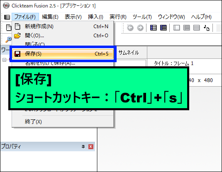Image resolution: width=222 pixels, height=172 pixels.
Task: Open the Edit (編集) menu
Action: coord(50,17)
